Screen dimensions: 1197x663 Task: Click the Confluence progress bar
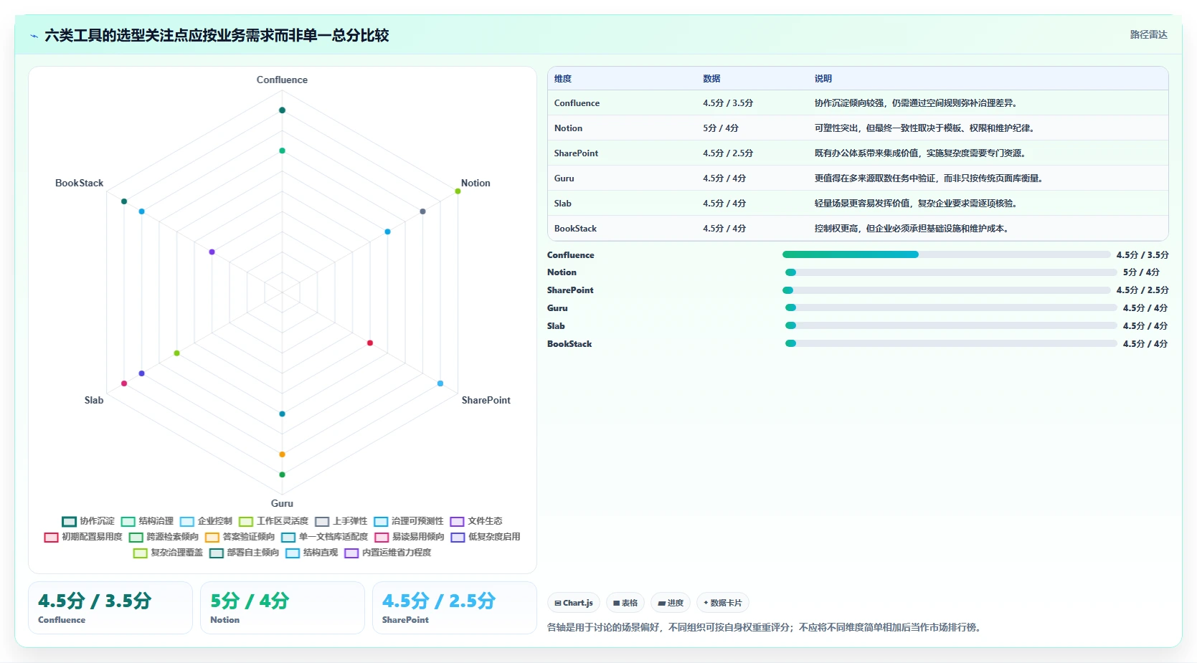pos(946,254)
